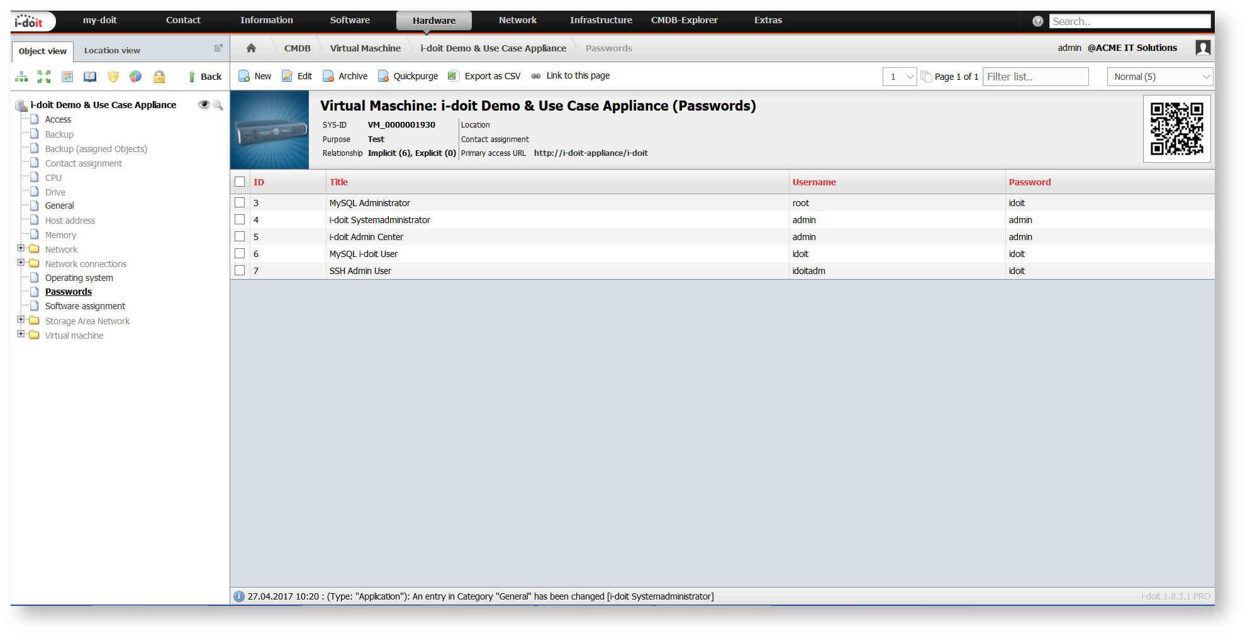Expand the Network folder in the tree

[x=21, y=248]
